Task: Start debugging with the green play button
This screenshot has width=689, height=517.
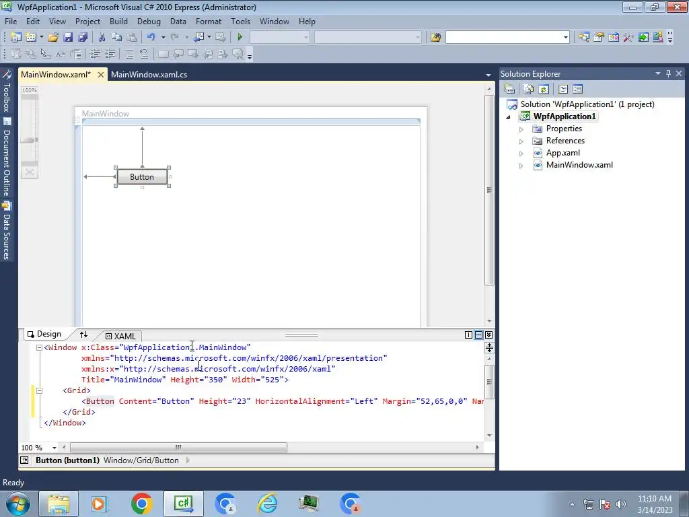Action: pos(240,38)
